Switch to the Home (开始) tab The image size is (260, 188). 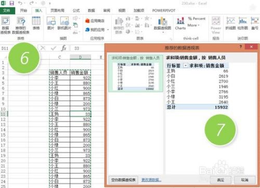23,10
